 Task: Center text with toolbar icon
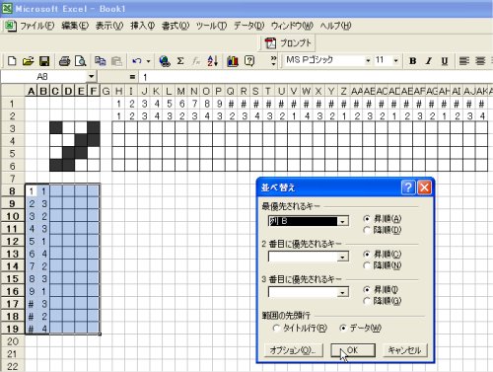pos(480,61)
